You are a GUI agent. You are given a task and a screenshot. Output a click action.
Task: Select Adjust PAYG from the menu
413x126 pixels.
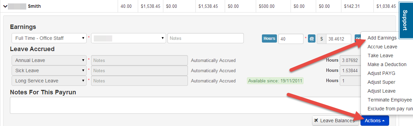[381, 73]
